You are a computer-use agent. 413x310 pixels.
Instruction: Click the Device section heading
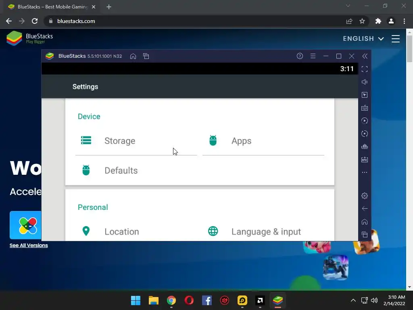pyautogui.click(x=89, y=117)
